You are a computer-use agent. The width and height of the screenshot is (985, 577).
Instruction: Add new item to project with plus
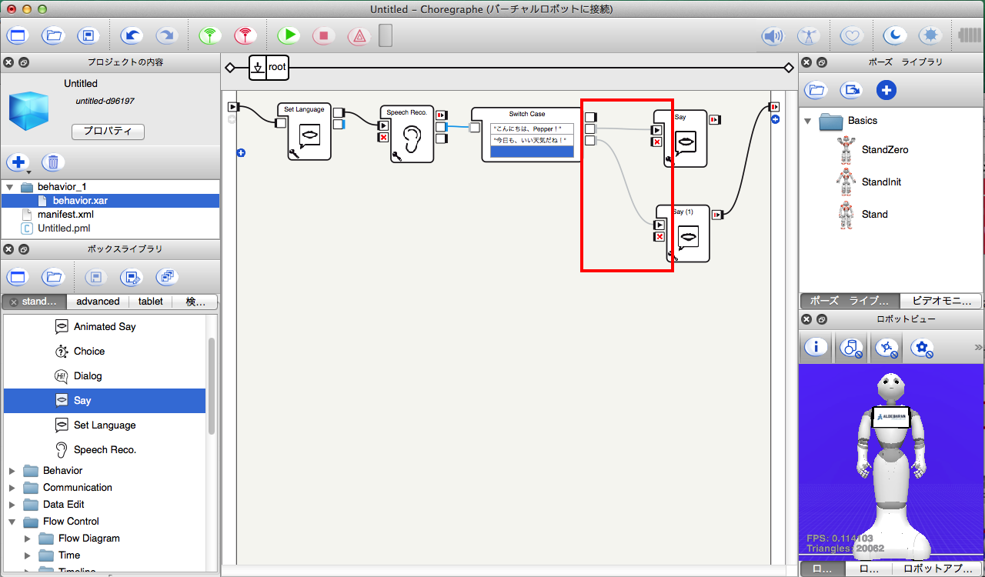18,162
